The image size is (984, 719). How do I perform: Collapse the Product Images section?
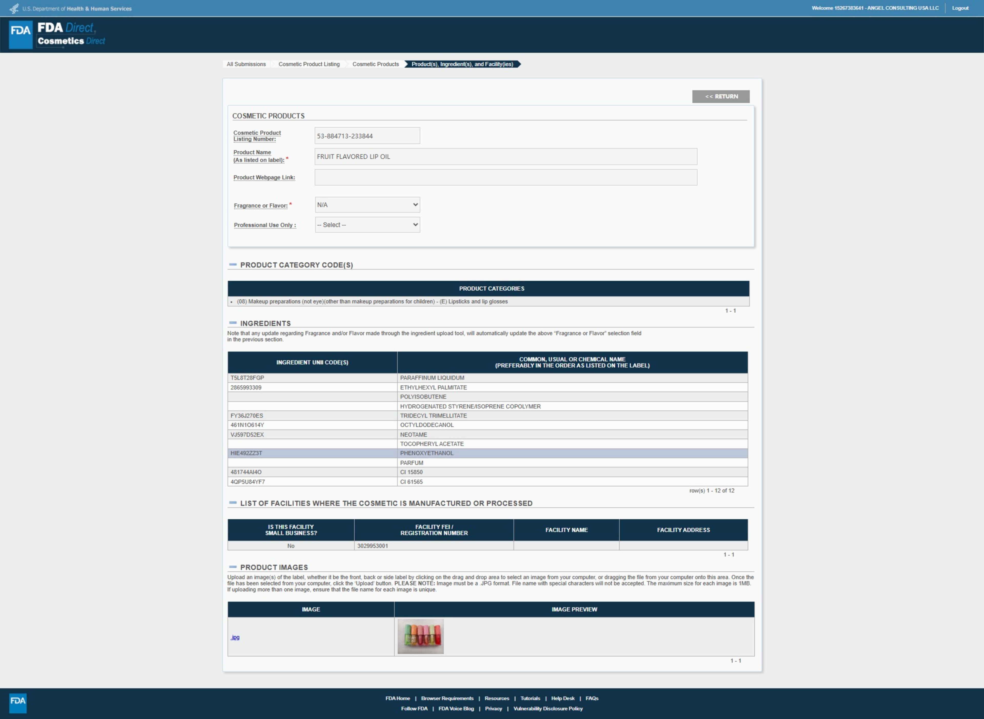233,567
